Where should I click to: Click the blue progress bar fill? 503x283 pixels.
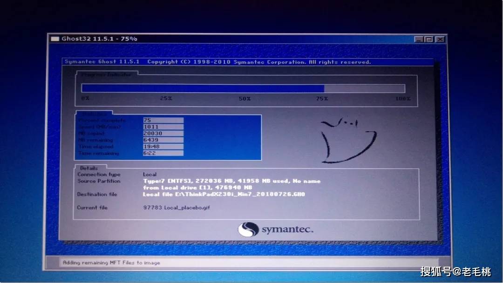click(203, 88)
